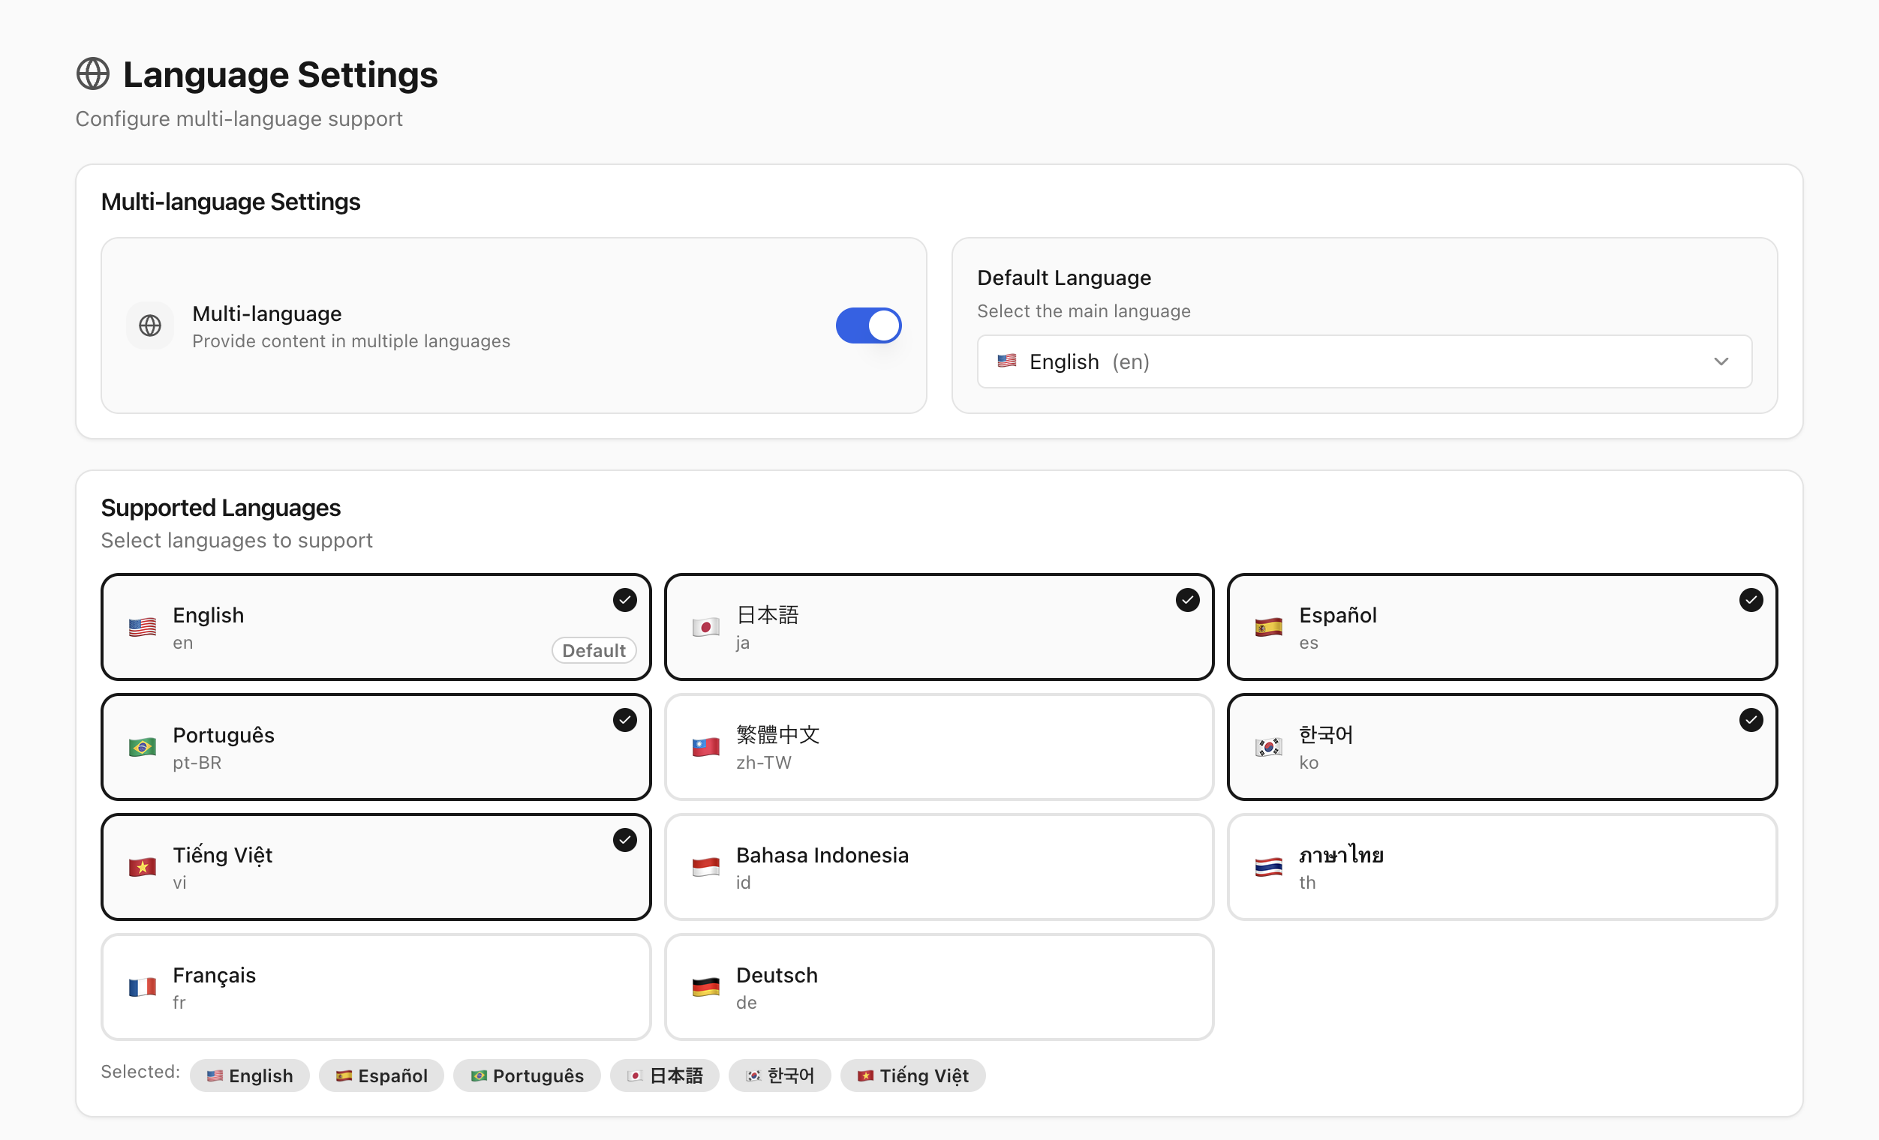
Task: Click the US flag in English card
Action: click(x=143, y=627)
